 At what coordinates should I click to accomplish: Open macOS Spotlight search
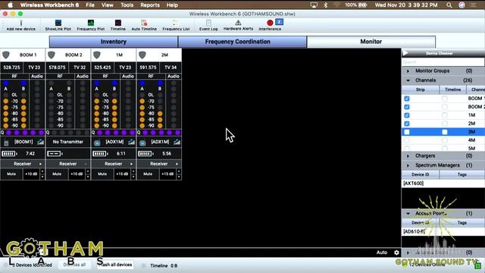[x=449, y=5]
